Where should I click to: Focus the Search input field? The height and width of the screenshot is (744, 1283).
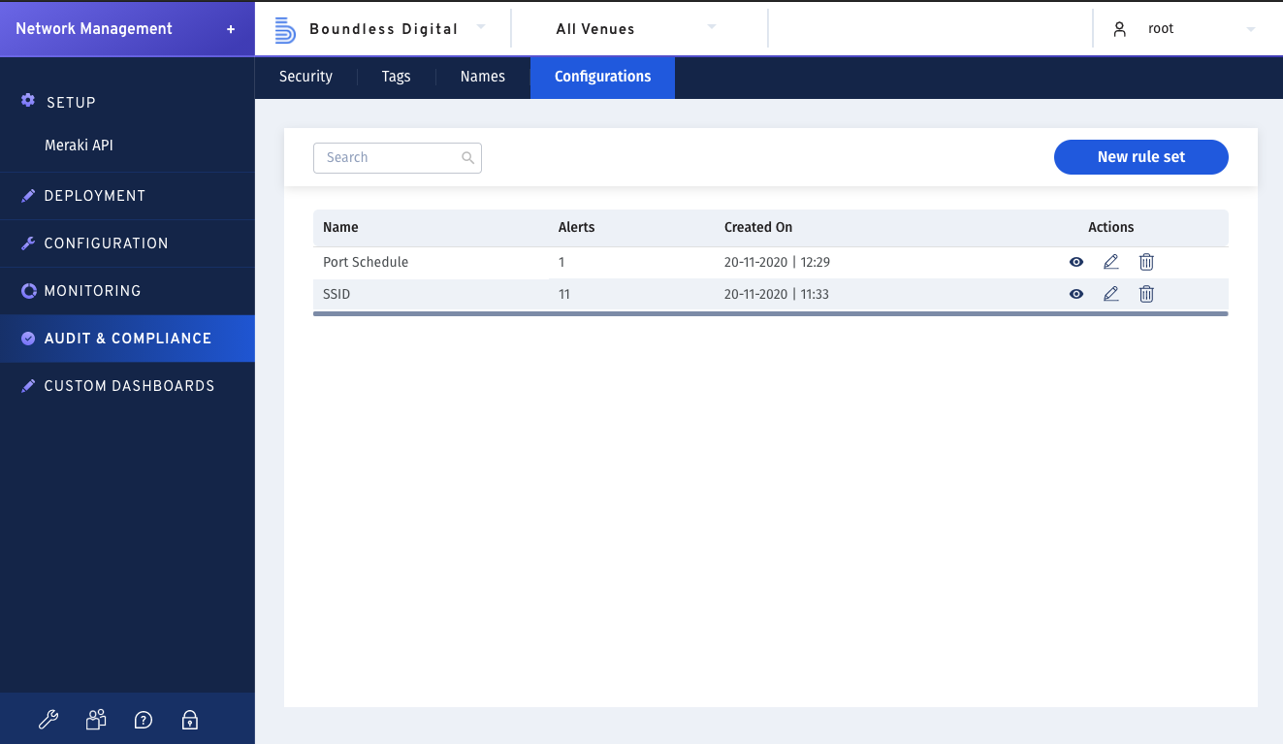[x=398, y=157]
